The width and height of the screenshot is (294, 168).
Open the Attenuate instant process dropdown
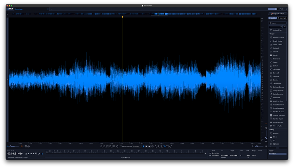coord(137,146)
